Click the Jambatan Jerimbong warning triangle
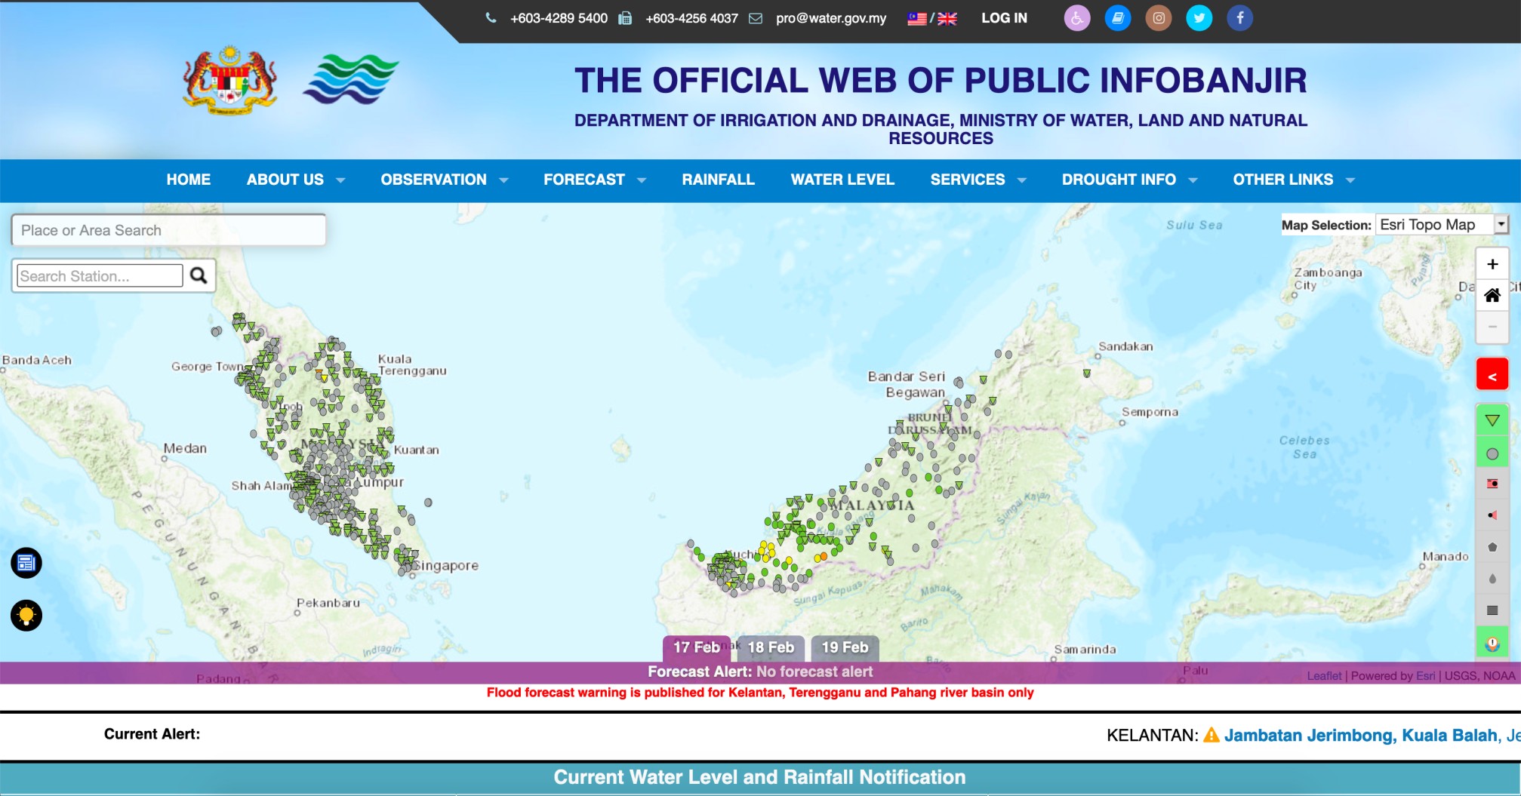The width and height of the screenshot is (1521, 796). tap(1212, 735)
